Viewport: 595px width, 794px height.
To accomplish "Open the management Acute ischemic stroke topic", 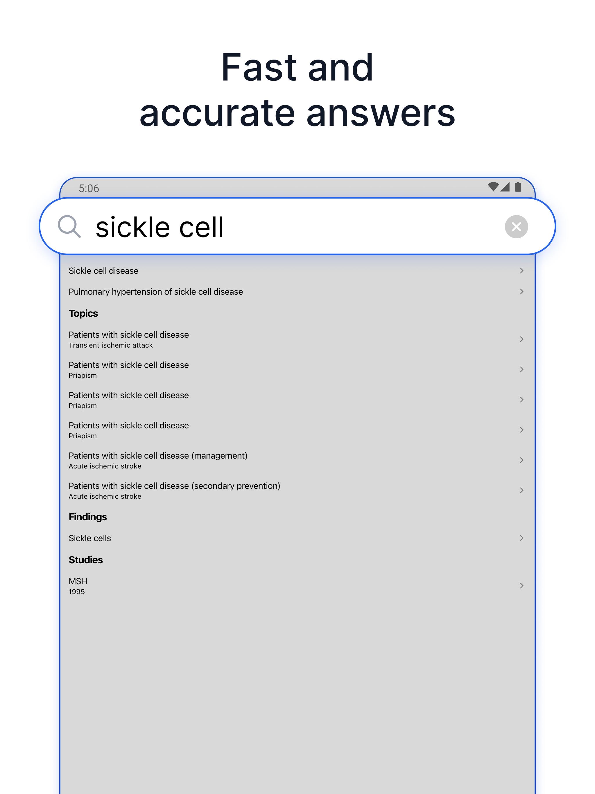I will coord(297,460).
